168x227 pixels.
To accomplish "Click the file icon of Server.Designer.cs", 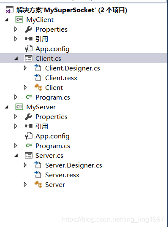I will 38,165.
